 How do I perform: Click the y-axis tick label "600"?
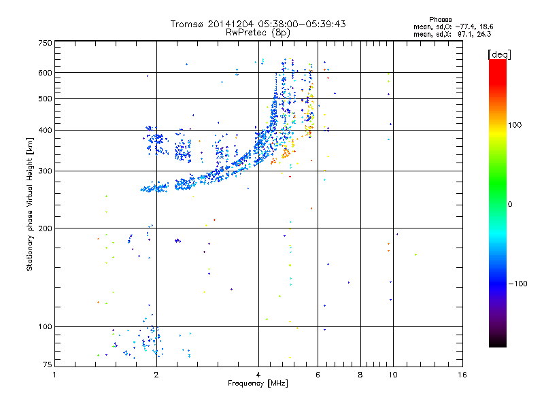(45, 73)
